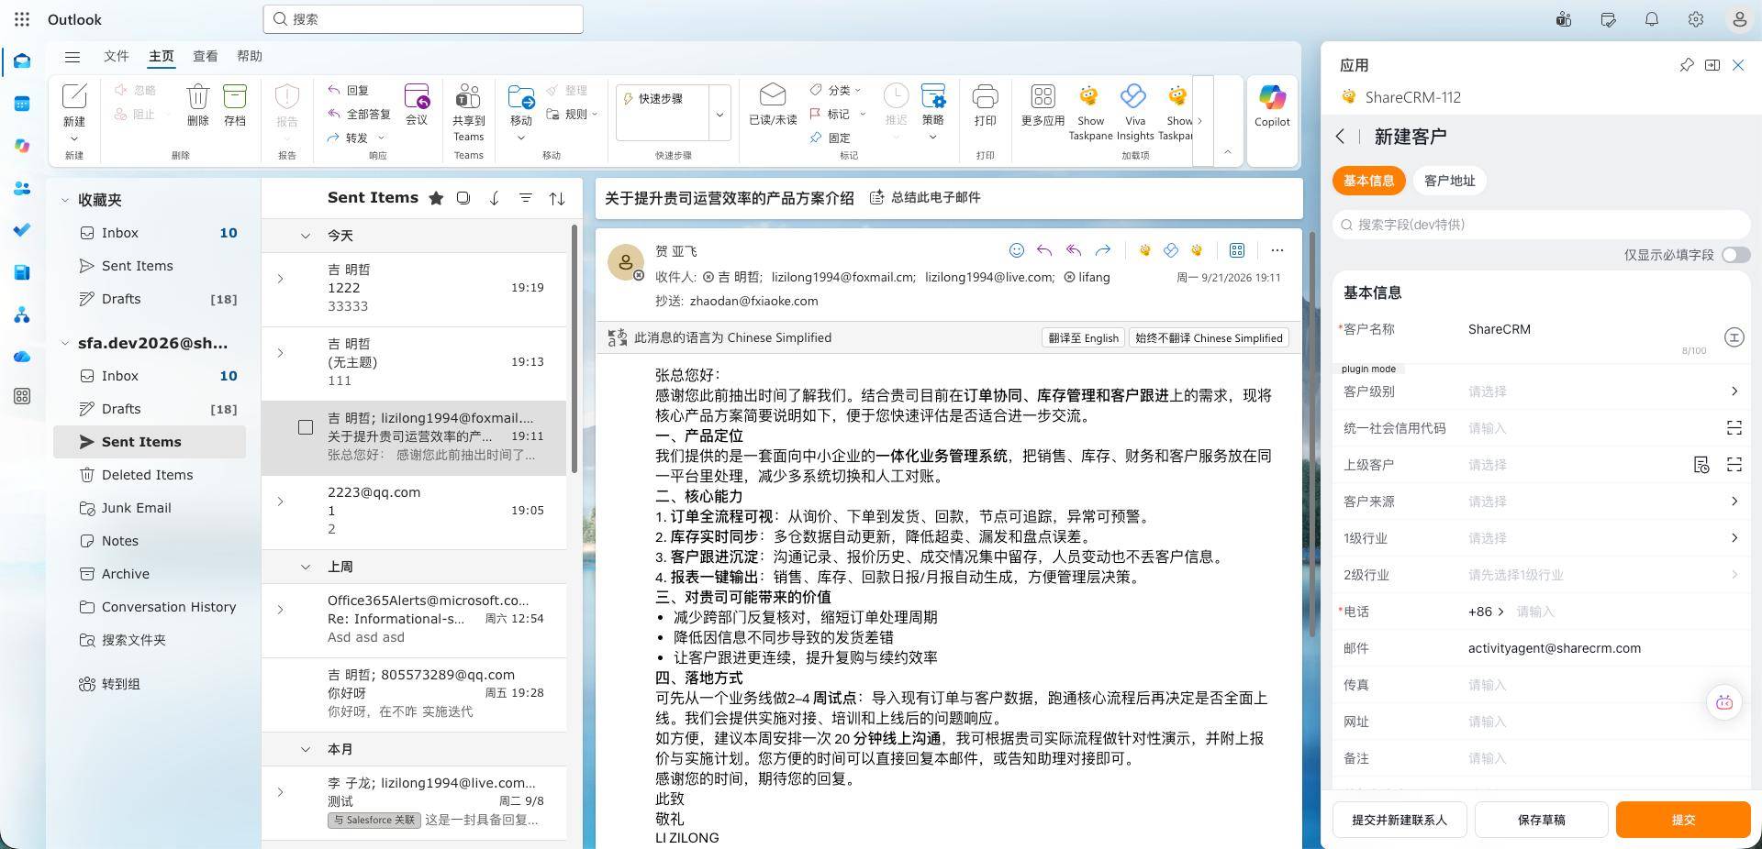Click the emoji reaction icon in email header
The image size is (1762, 849).
tap(1016, 250)
